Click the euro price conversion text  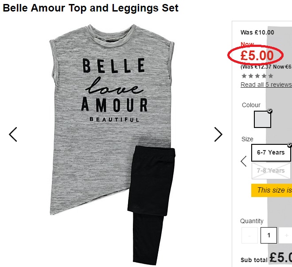[266, 66]
